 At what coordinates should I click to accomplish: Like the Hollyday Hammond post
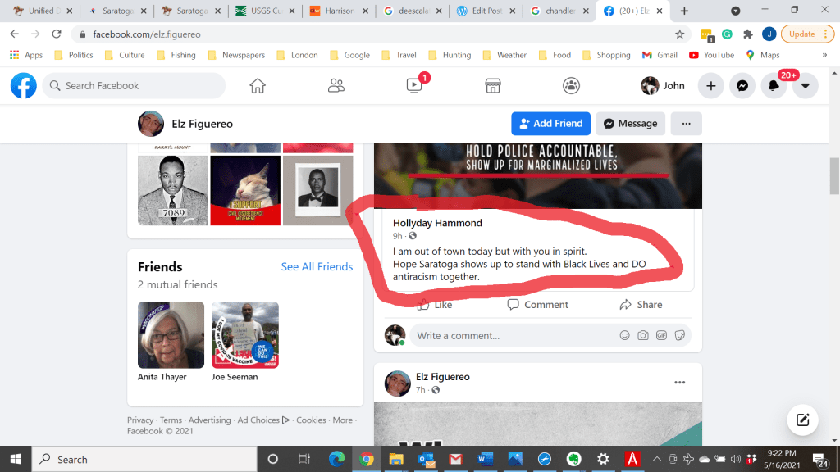tap(434, 305)
